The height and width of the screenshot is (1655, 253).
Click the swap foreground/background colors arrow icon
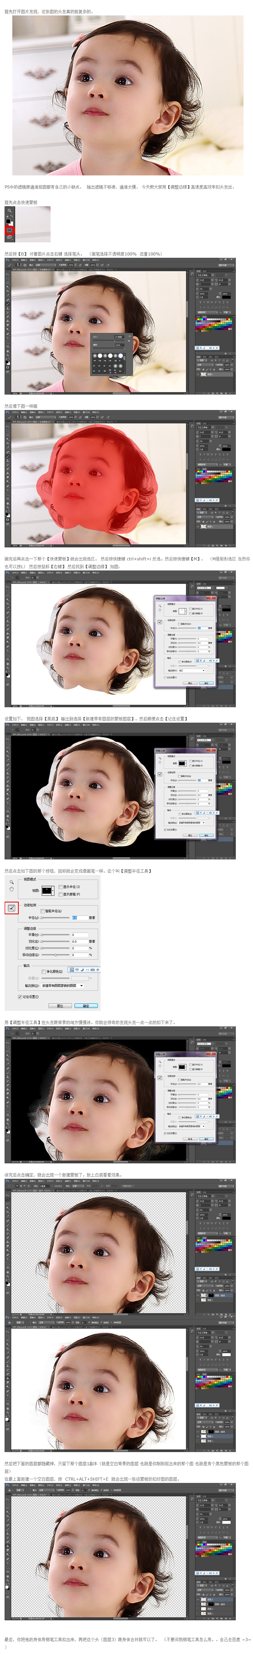[12, 216]
